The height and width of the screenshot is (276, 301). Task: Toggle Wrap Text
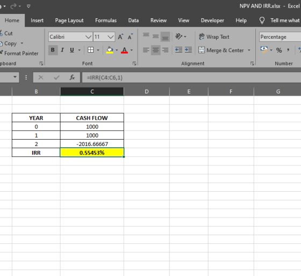pos(214,37)
